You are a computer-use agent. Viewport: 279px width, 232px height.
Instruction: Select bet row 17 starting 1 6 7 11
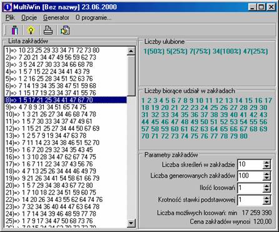[66, 164]
